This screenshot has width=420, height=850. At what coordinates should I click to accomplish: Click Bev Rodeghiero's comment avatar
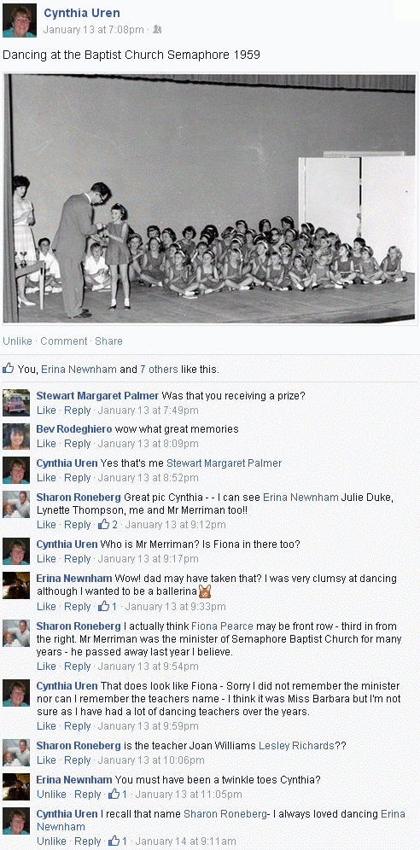click(16, 436)
